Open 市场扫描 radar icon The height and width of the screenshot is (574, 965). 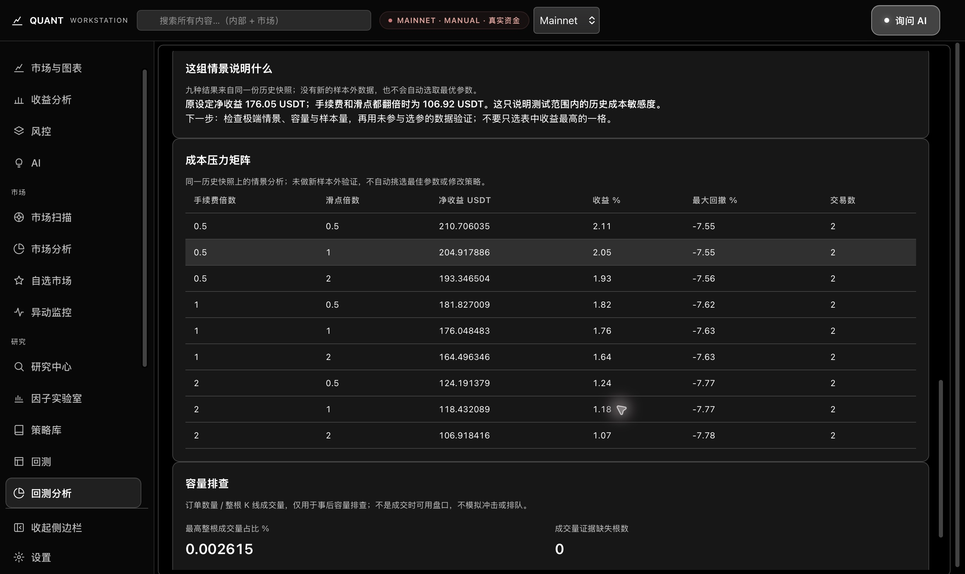[x=19, y=217]
